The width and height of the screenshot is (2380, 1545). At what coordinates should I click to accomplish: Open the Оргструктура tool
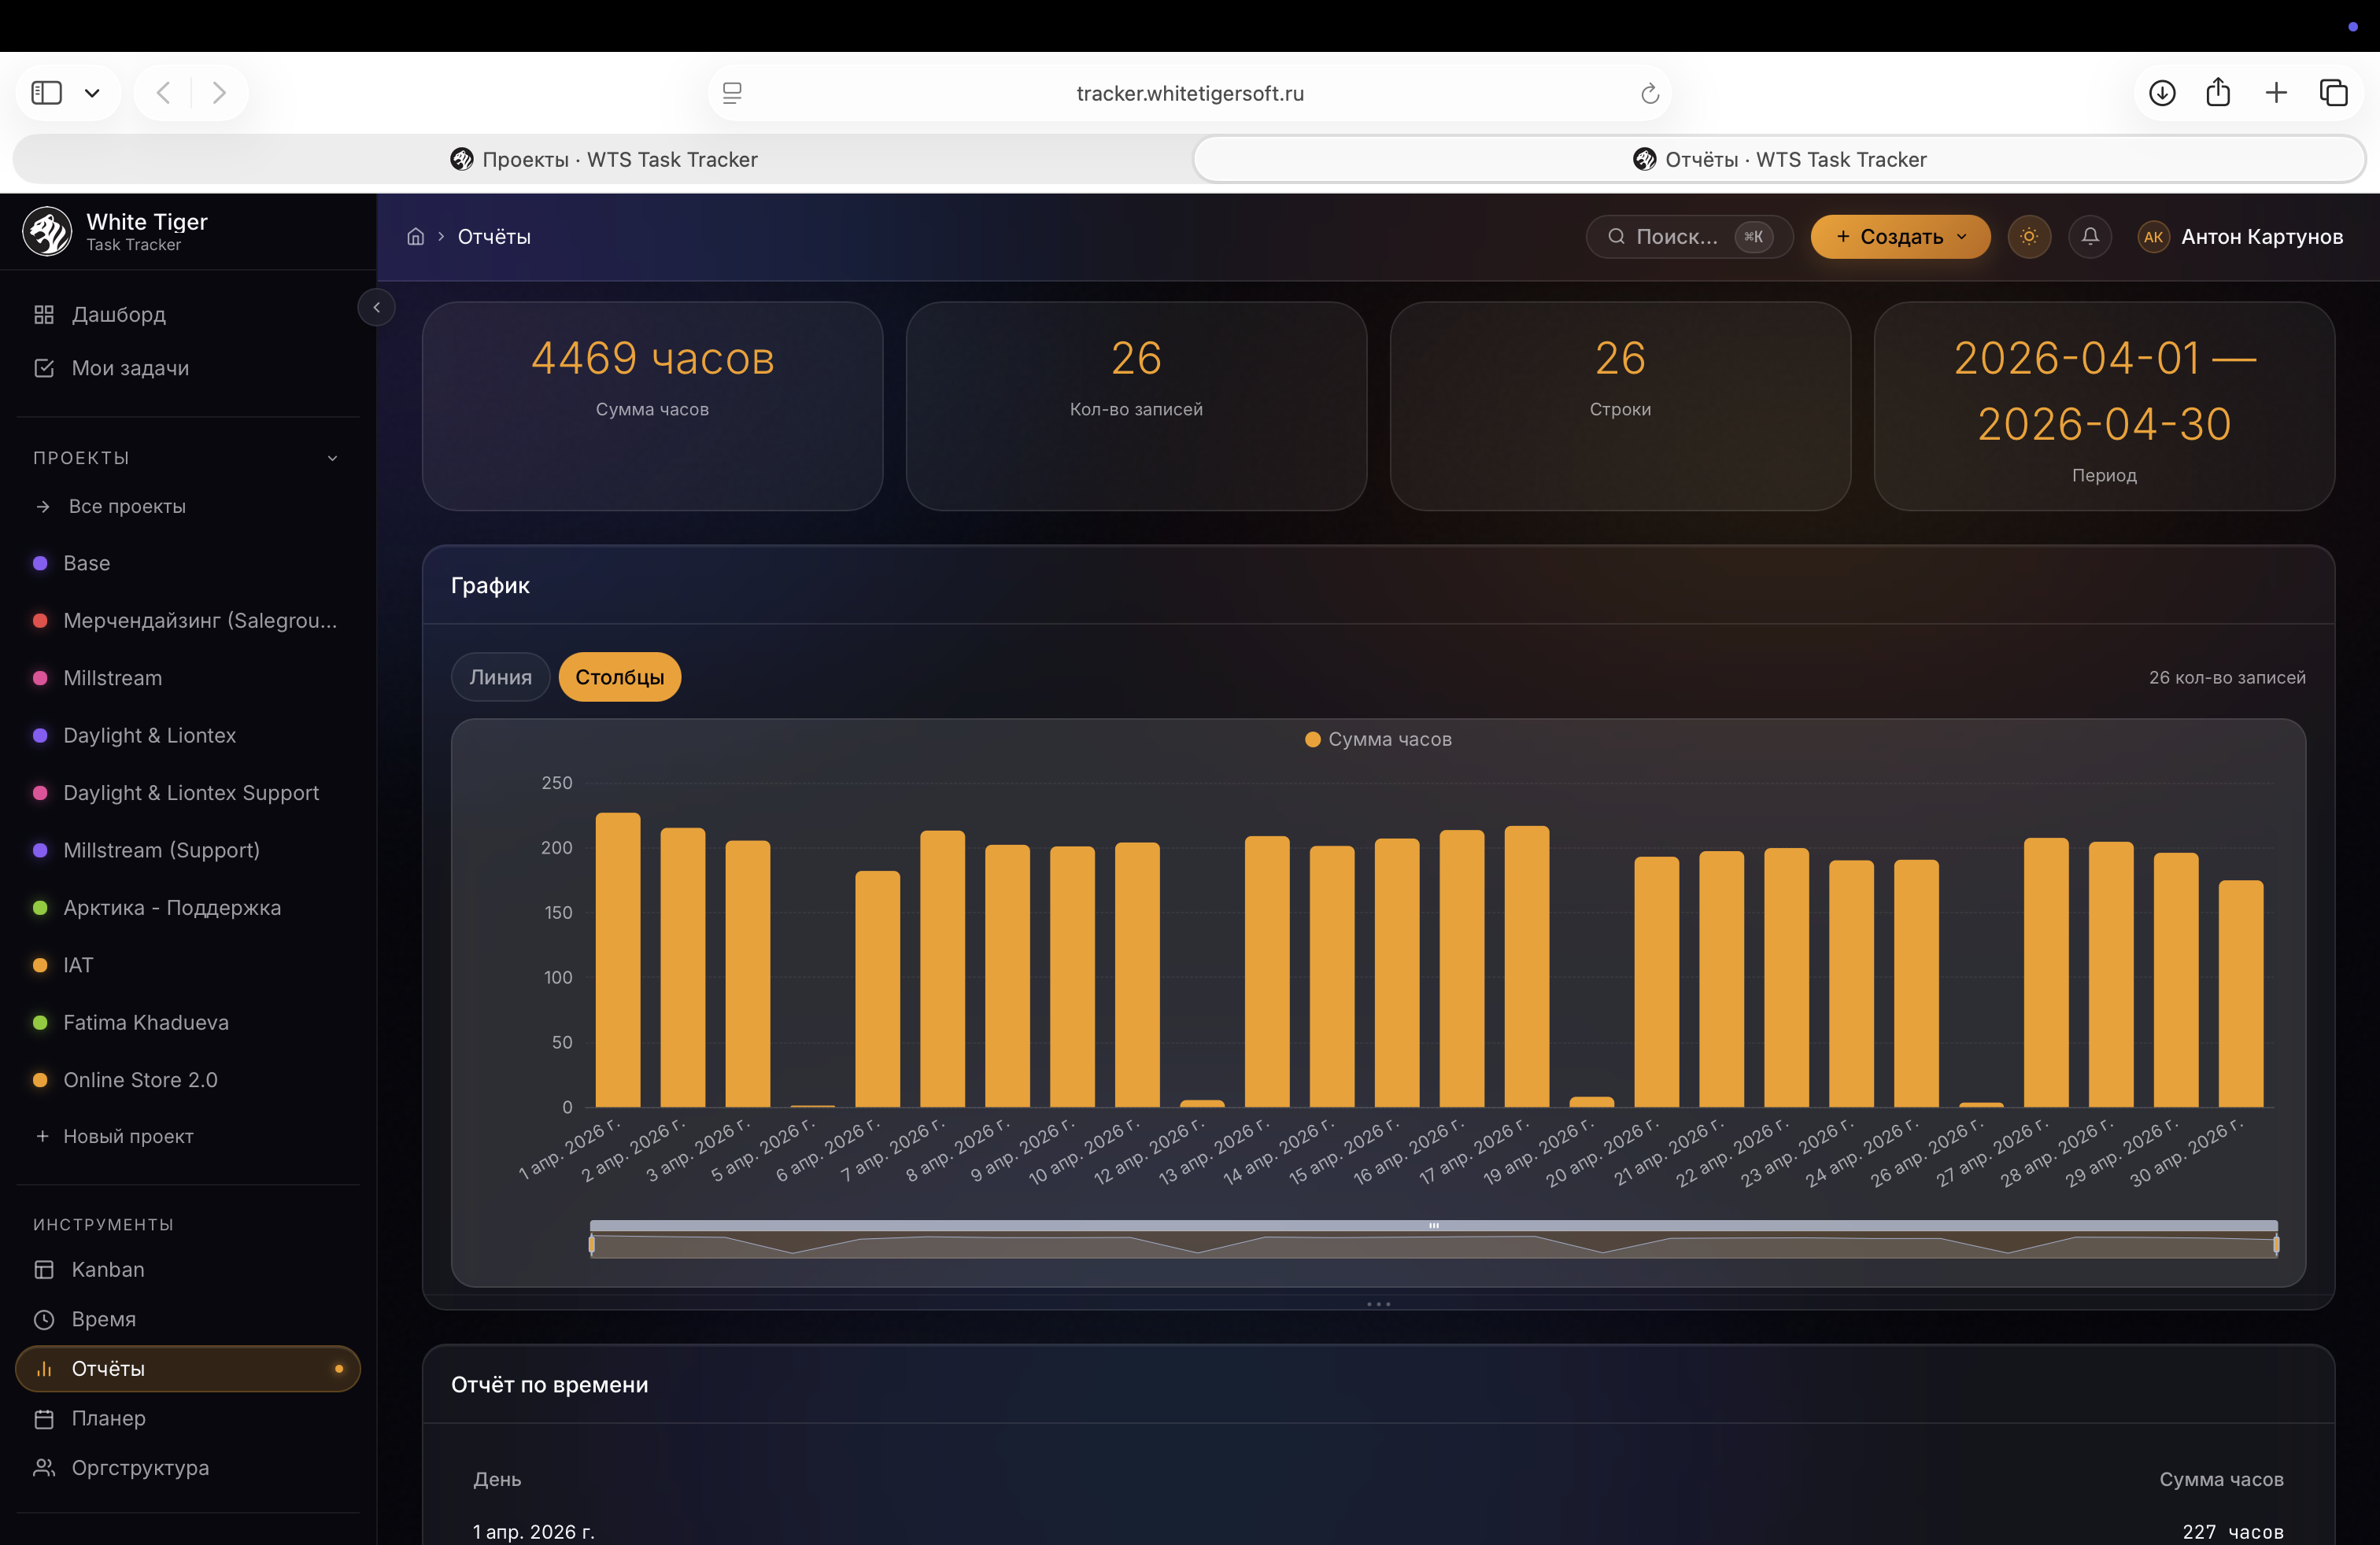188,1468
